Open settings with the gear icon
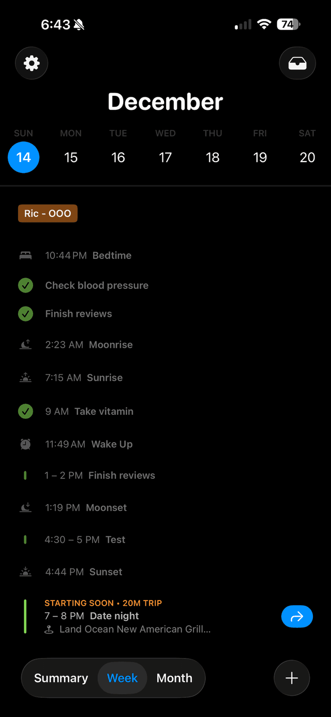The image size is (331, 717). 32,63
